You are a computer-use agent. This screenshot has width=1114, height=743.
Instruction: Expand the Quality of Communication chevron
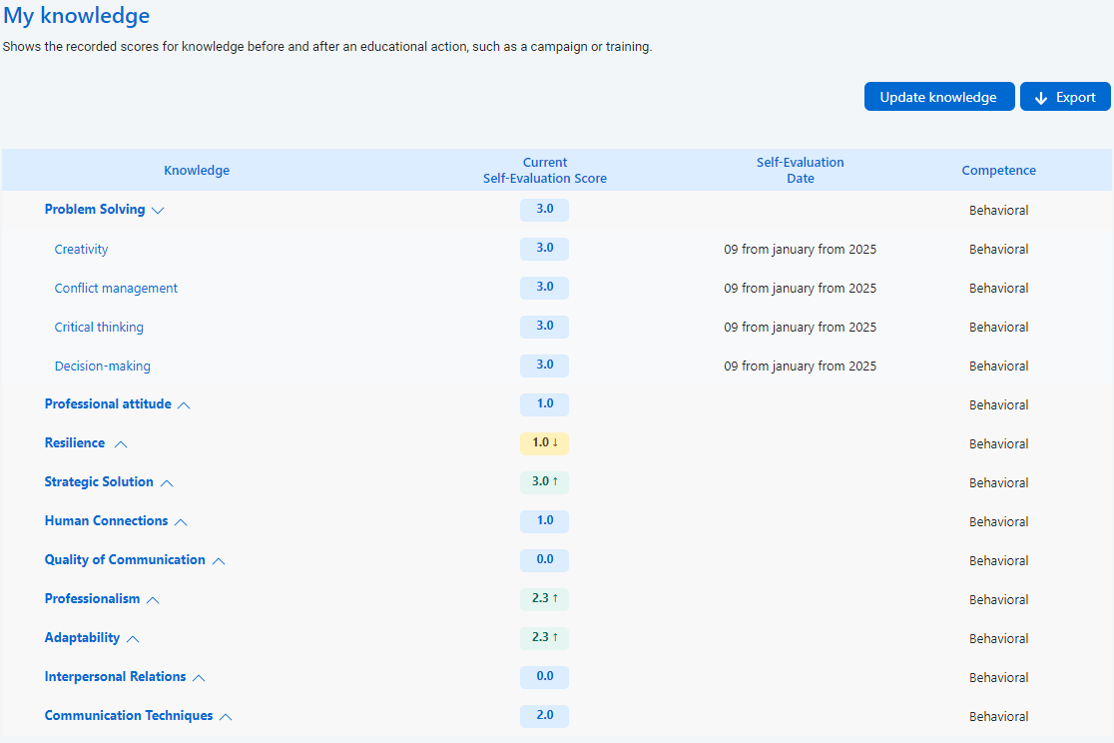pos(219,561)
